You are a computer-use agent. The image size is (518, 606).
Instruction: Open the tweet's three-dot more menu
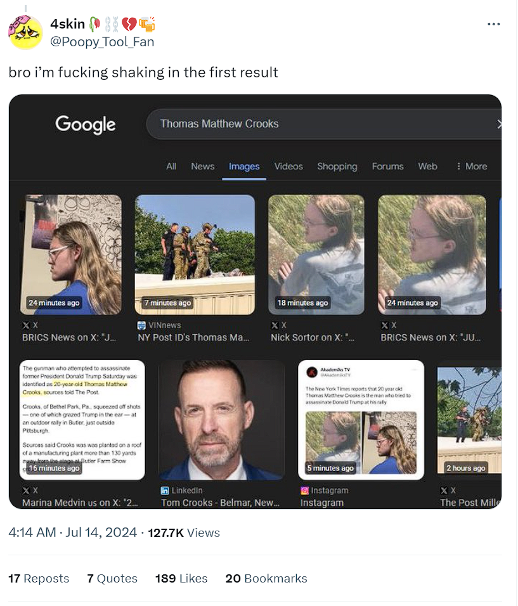pos(493,24)
